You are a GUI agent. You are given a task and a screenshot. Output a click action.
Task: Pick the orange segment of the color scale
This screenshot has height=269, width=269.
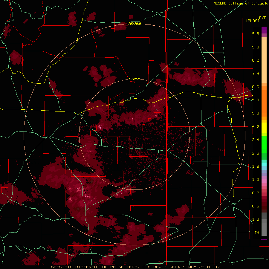coord(264,103)
